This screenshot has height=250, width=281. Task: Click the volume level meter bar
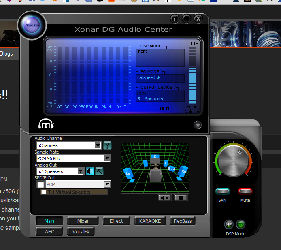193,75
